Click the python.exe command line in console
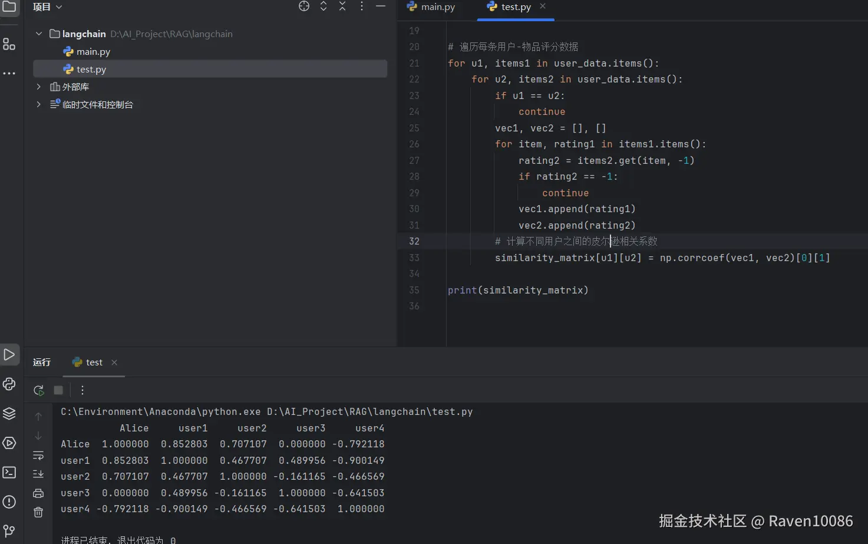 pyautogui.click(x=267, y=411)
